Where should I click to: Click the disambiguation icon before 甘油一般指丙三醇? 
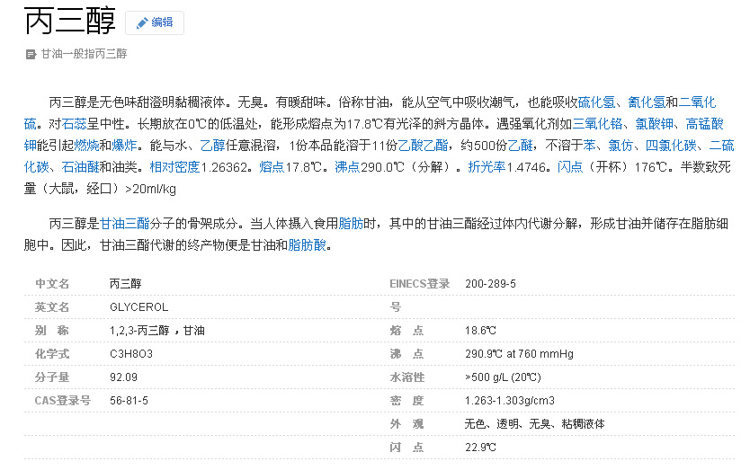pyautogui.click(x=31, y=54)
